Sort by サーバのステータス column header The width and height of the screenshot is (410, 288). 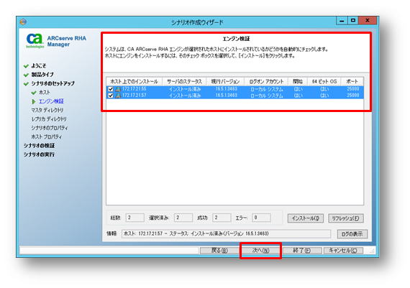point(184,82)
